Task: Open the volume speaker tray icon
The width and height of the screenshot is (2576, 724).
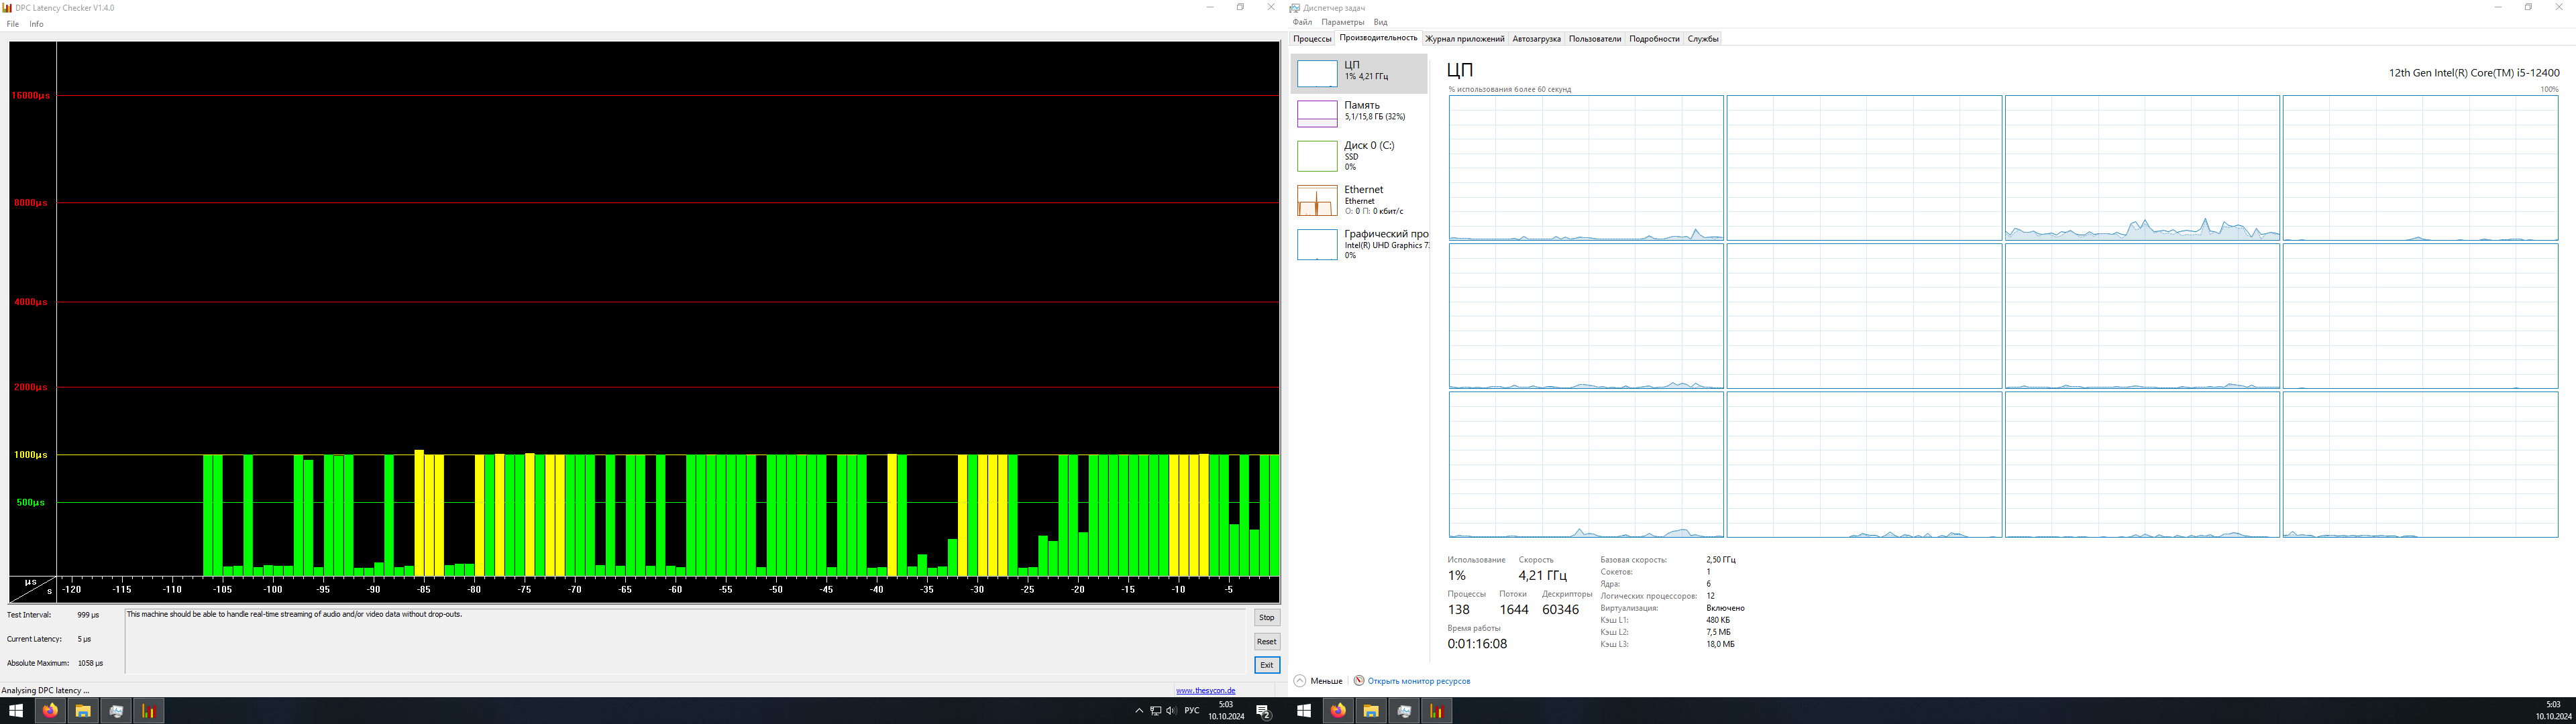Action: coord(1171,711)
